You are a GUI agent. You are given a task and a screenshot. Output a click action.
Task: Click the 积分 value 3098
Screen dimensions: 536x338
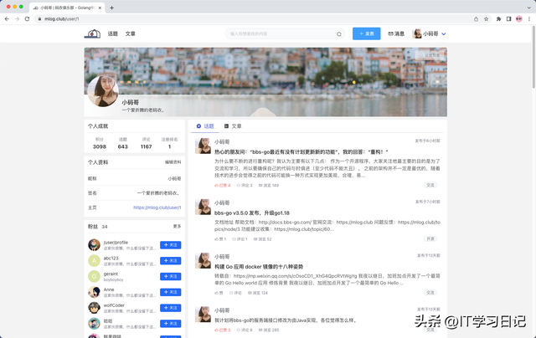pos(100,146)
